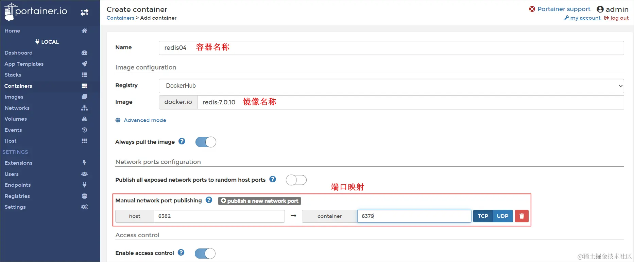The height and width of the screenshot is (262, 634).
Task: Go to Extensions settings item
Action: 19,163
